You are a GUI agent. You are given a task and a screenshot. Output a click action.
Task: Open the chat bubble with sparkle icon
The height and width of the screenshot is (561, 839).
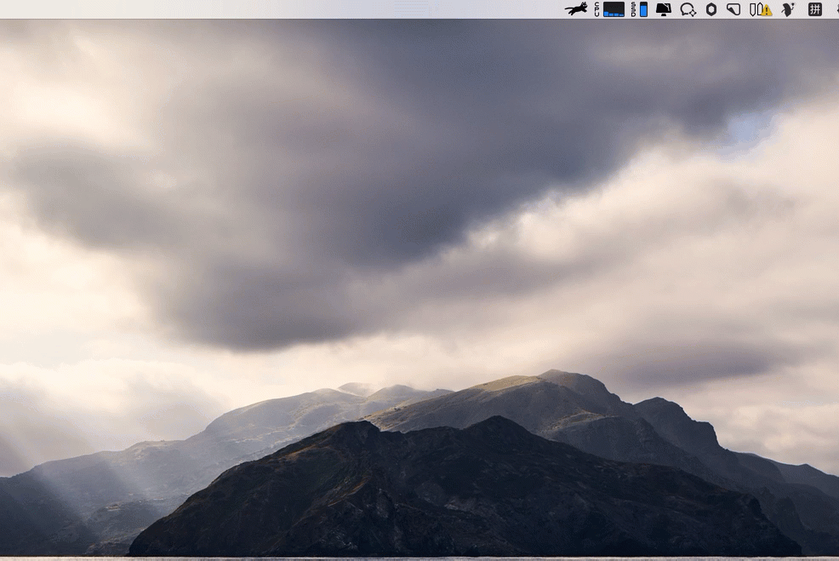(688, 9)
